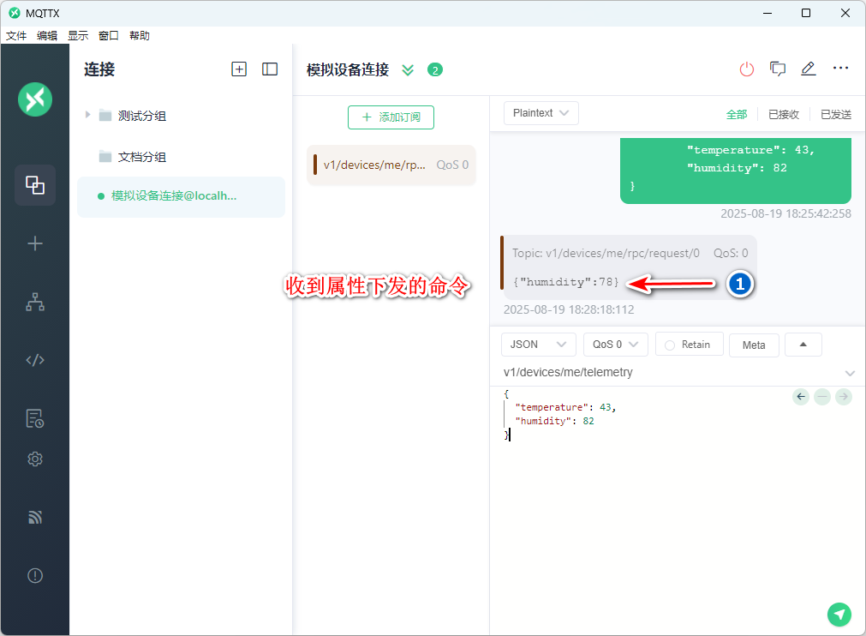Open the Plaintext format dropdown
866x636 pixels.
coord(541,113)
